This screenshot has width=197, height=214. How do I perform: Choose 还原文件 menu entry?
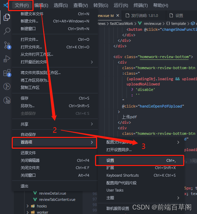coord(55,153)
